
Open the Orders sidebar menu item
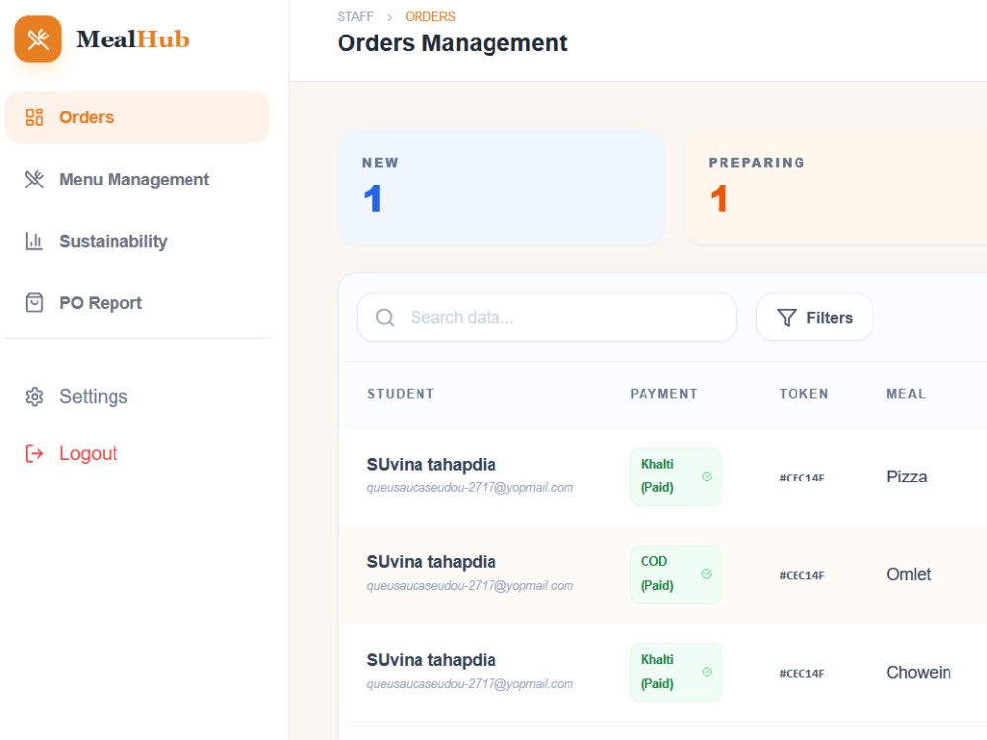pyautogui.click(x=137, y=117)
